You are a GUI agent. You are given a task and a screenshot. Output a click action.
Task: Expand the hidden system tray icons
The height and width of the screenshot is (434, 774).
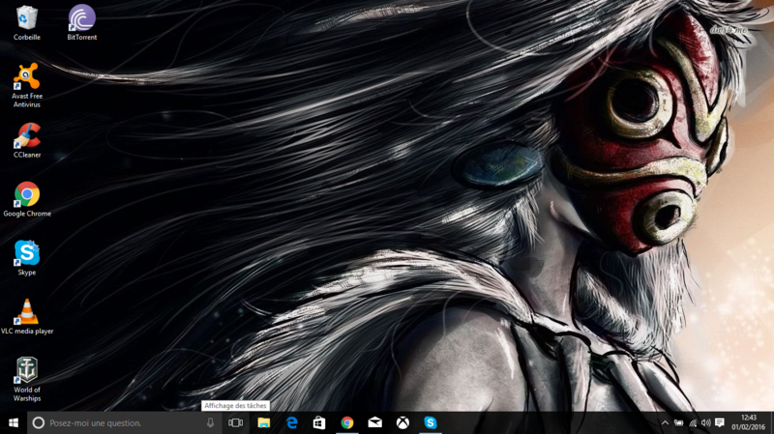click(665, 423)
